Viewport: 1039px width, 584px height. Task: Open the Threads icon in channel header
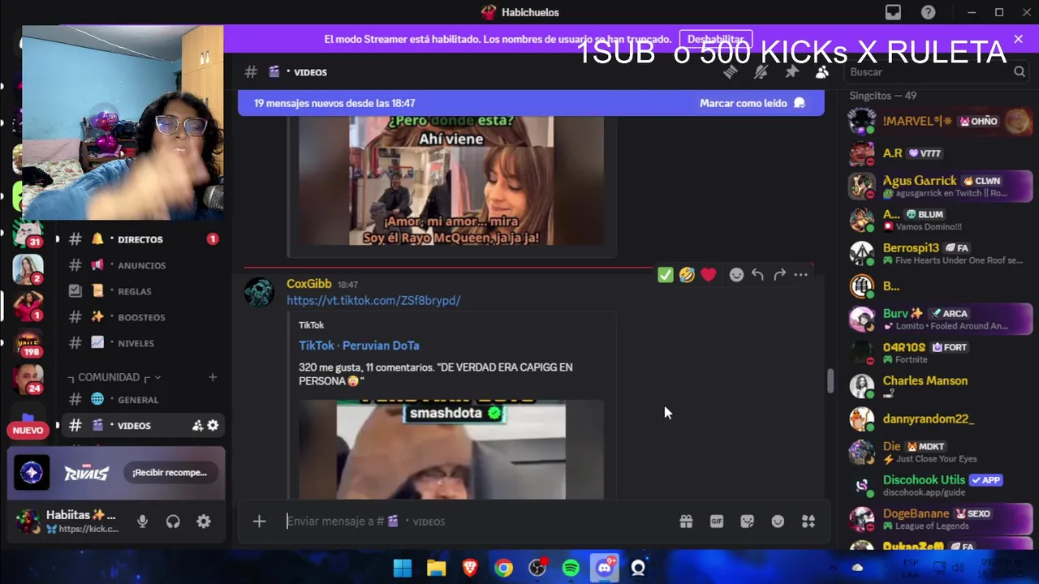coord(731,72)
